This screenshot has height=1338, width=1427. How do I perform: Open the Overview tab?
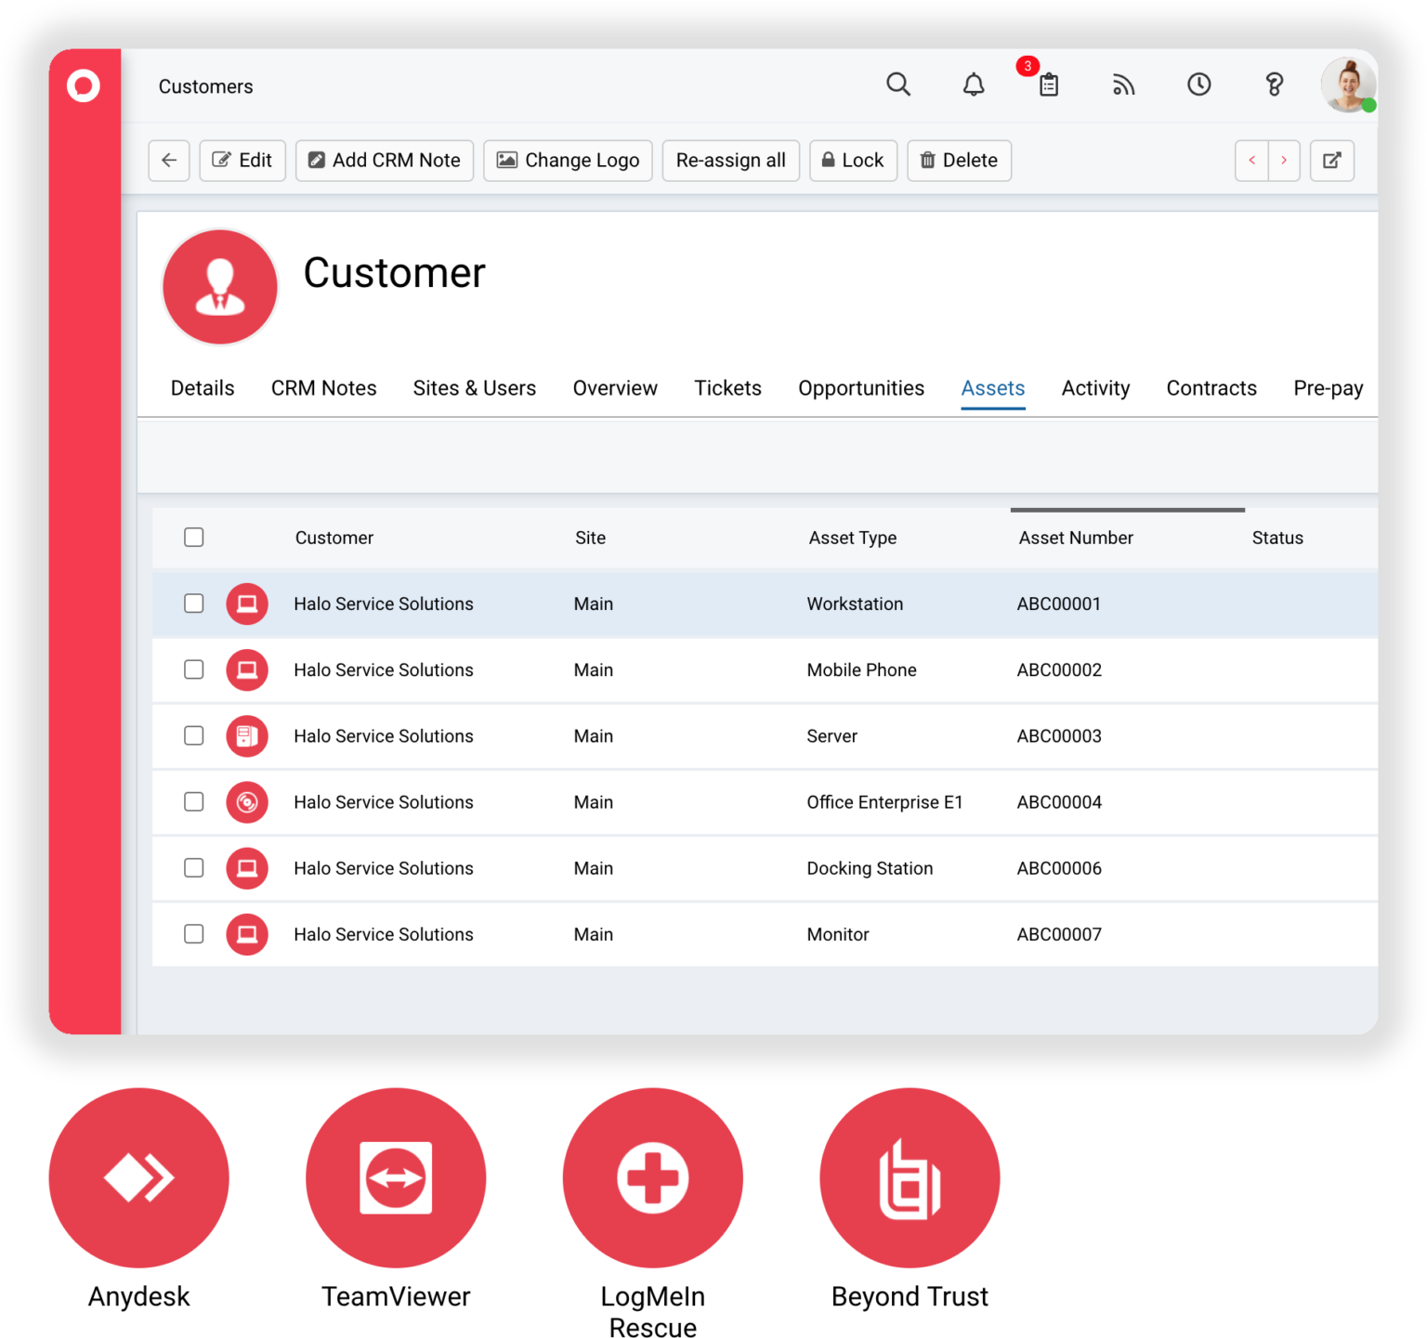tap(615, 388)
